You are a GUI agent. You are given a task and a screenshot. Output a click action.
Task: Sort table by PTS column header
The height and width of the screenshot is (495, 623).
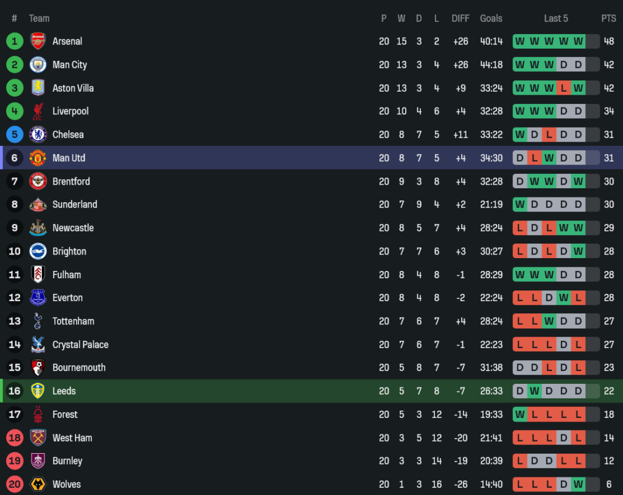click(608, 18)
